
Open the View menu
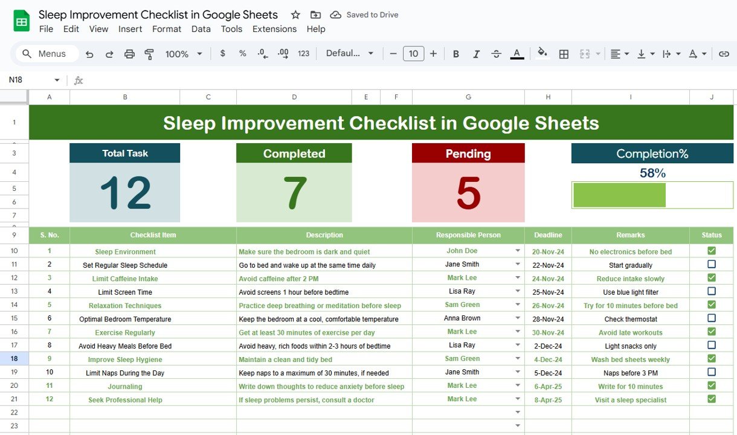coord(98,29)
